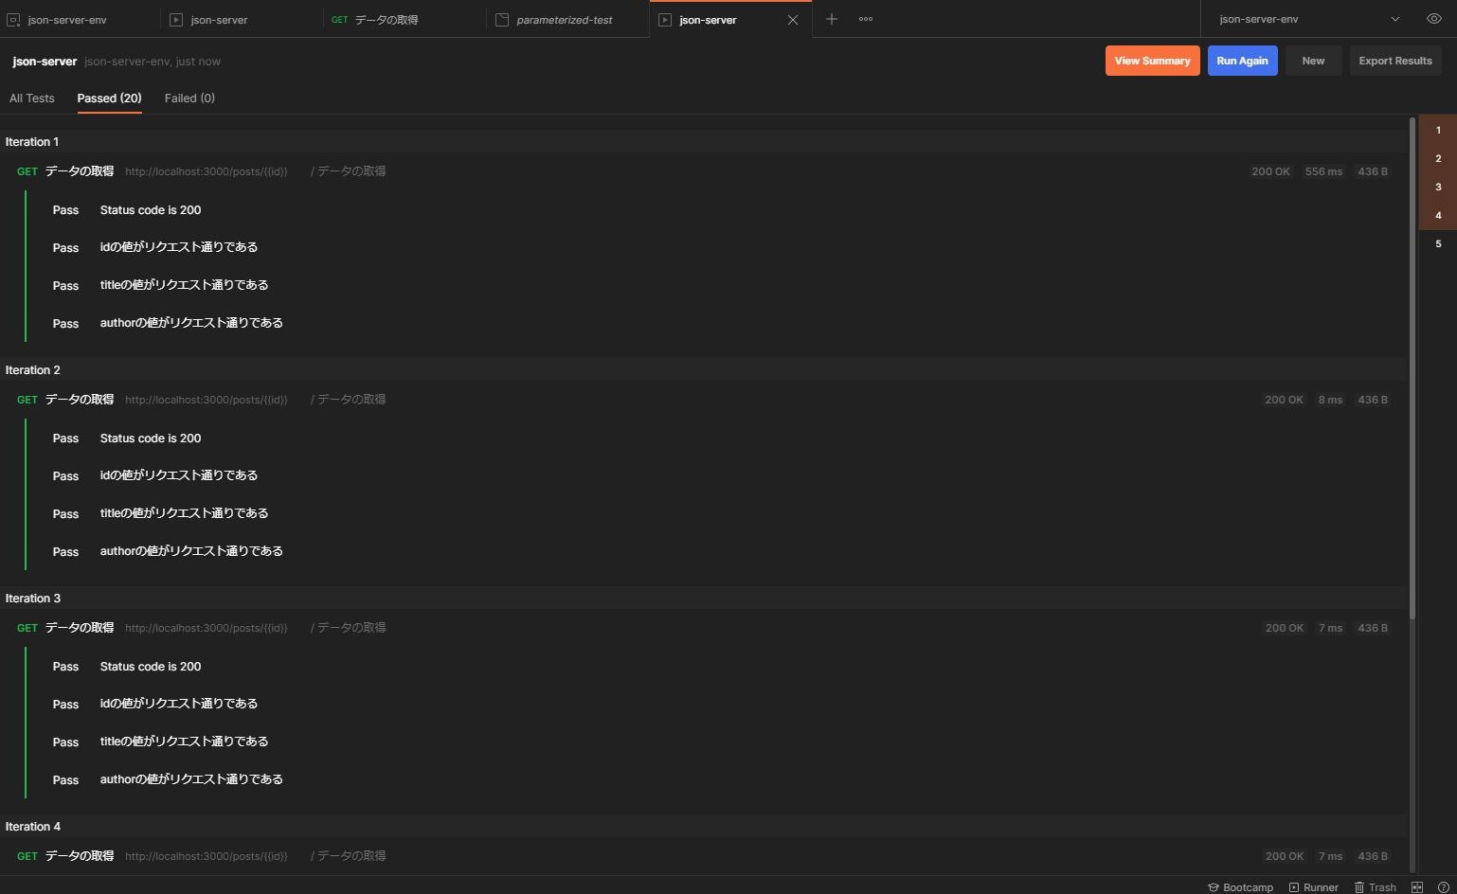
Task: Open the Runner from the status bar
Action: (1314, 887)
